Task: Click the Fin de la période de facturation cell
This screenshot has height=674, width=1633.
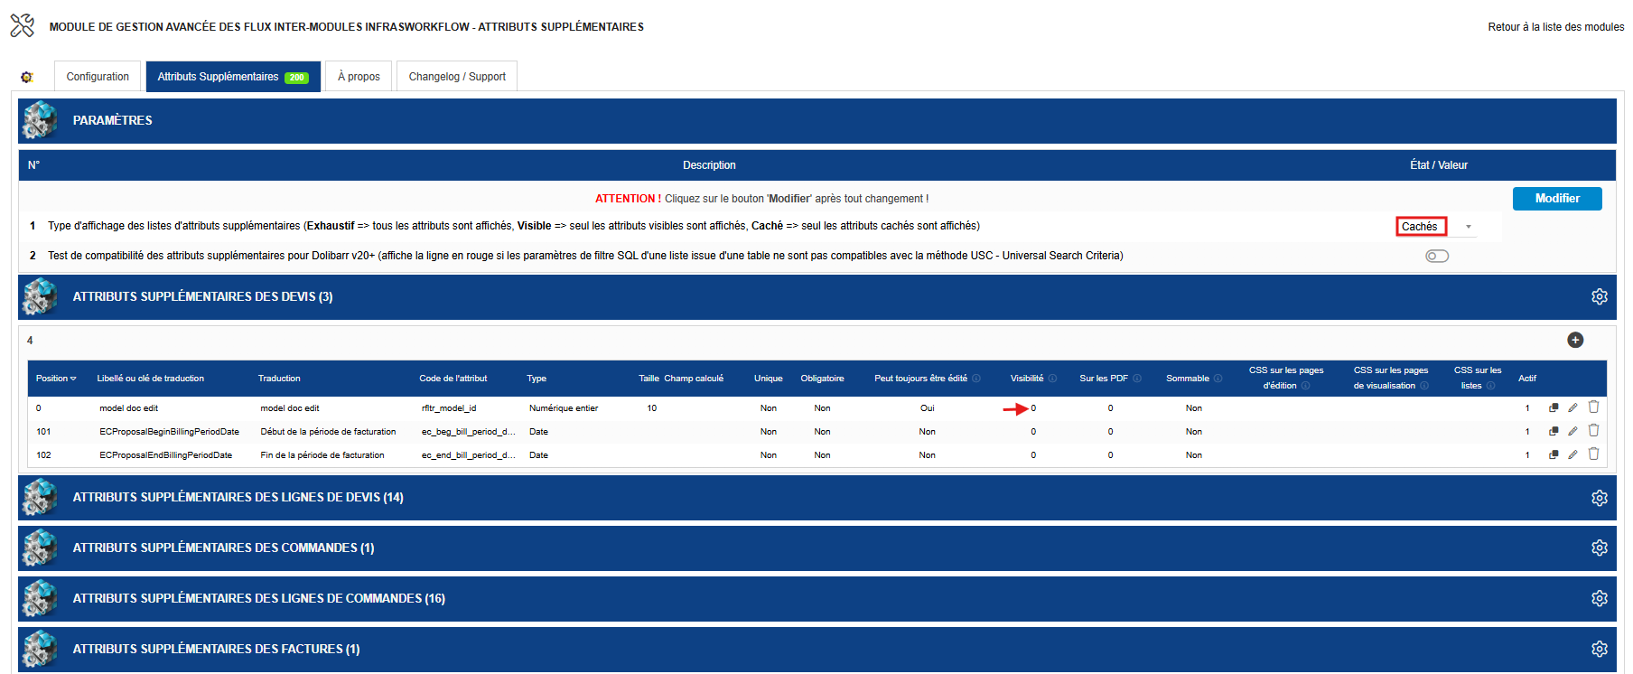Action: pyautogui.click(x=322, y=455)
